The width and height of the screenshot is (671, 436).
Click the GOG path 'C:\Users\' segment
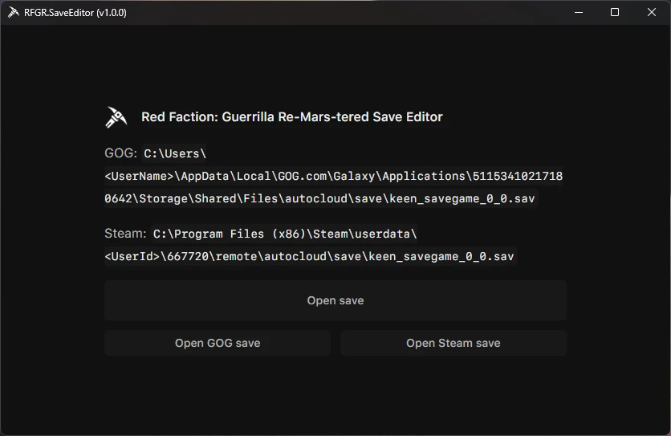point(175,153)
